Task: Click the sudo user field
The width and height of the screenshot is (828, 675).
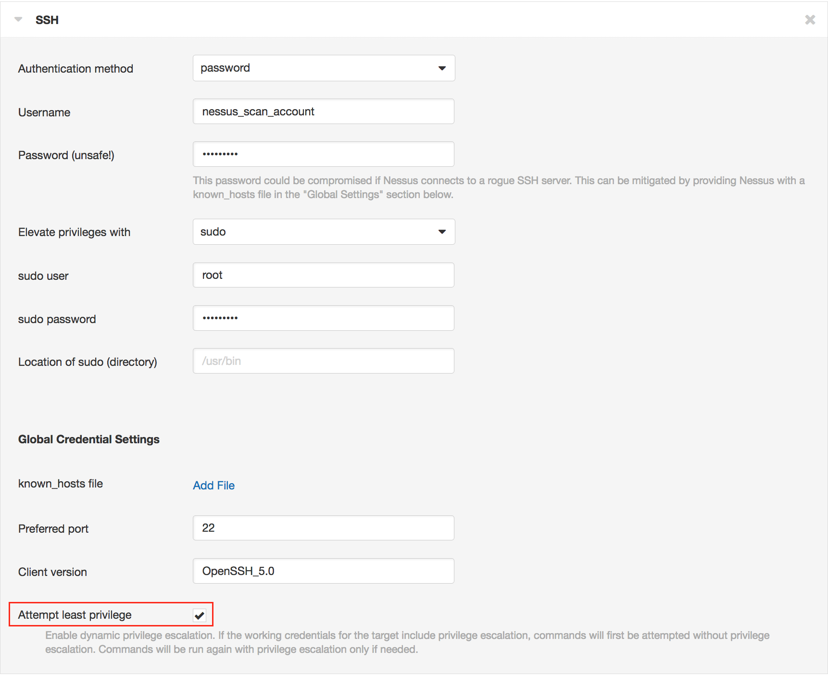Action: pos(324,275)
